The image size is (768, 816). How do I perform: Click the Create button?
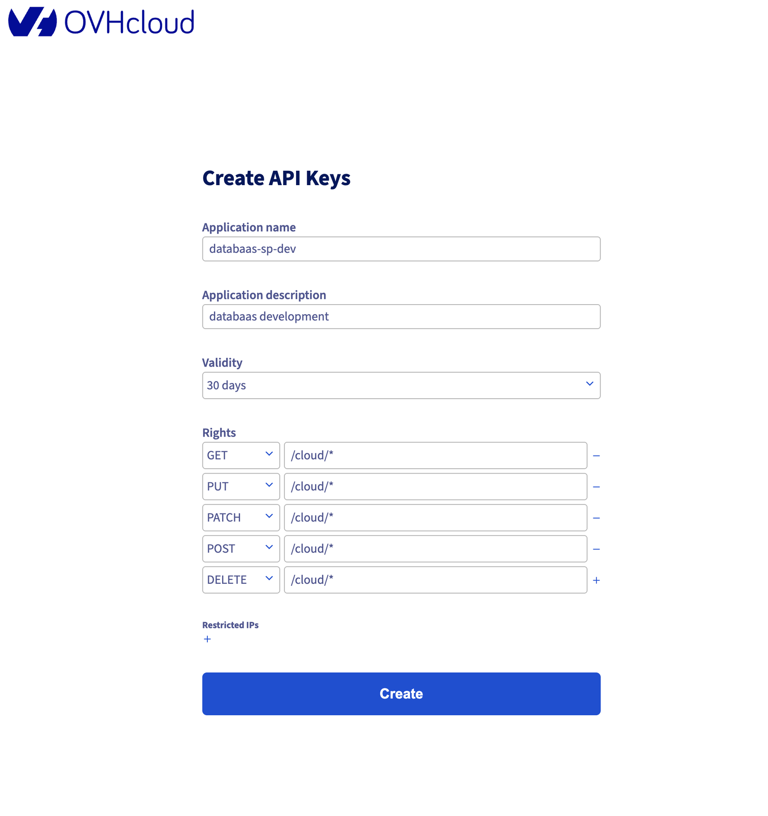pyautogui.click(x=401, y=694)
